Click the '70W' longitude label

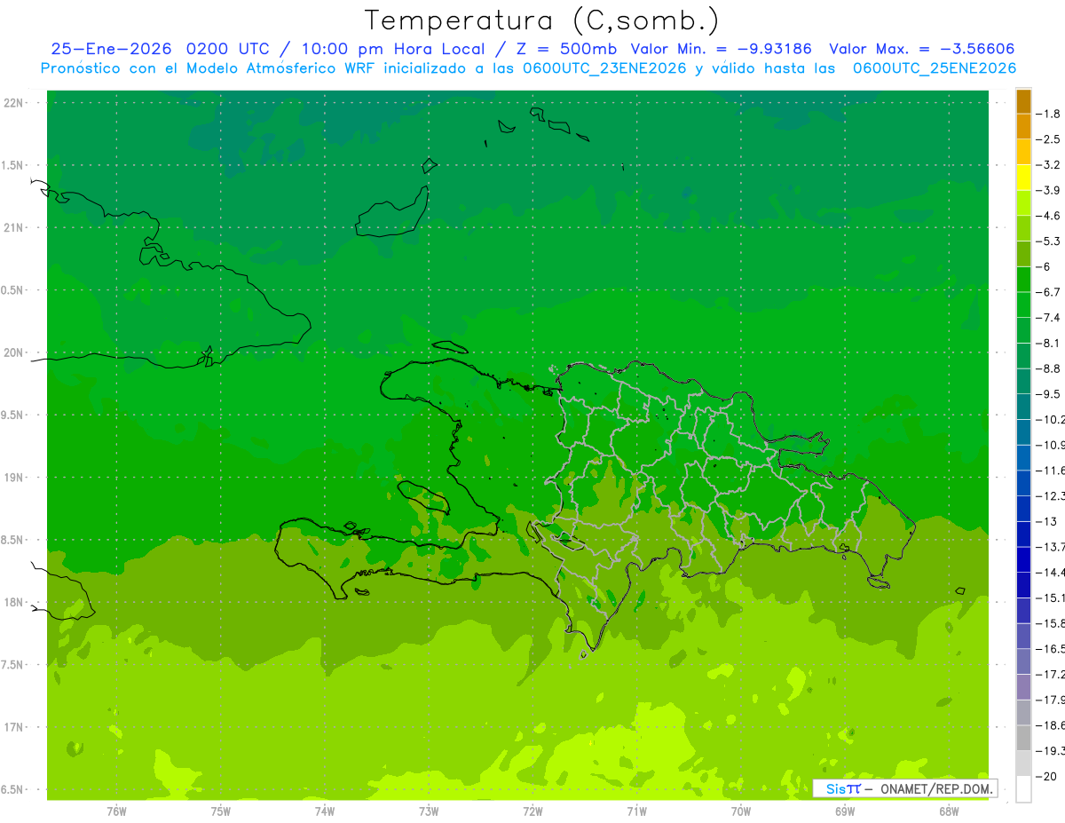pyautogui.click(x=741, y=811)
